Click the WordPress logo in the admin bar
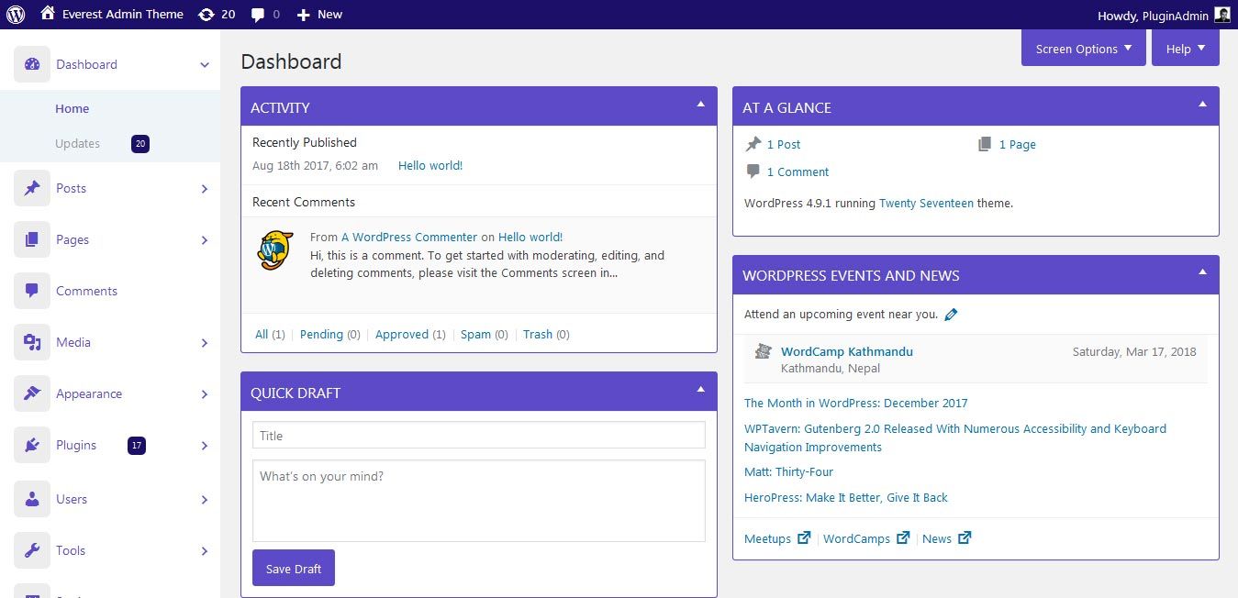This screenshot has width=1238, height=598. 15,14
